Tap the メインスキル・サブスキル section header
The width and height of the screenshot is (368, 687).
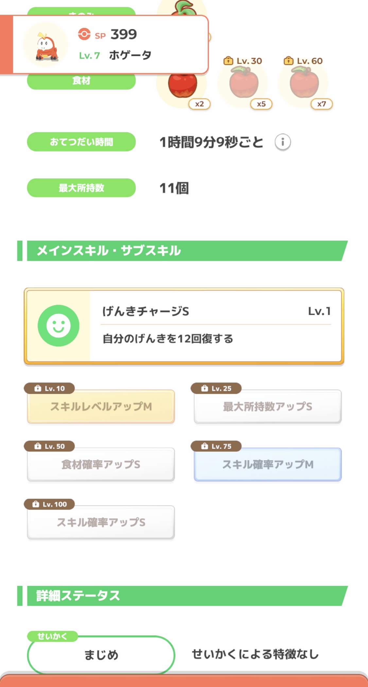(183, 251)
